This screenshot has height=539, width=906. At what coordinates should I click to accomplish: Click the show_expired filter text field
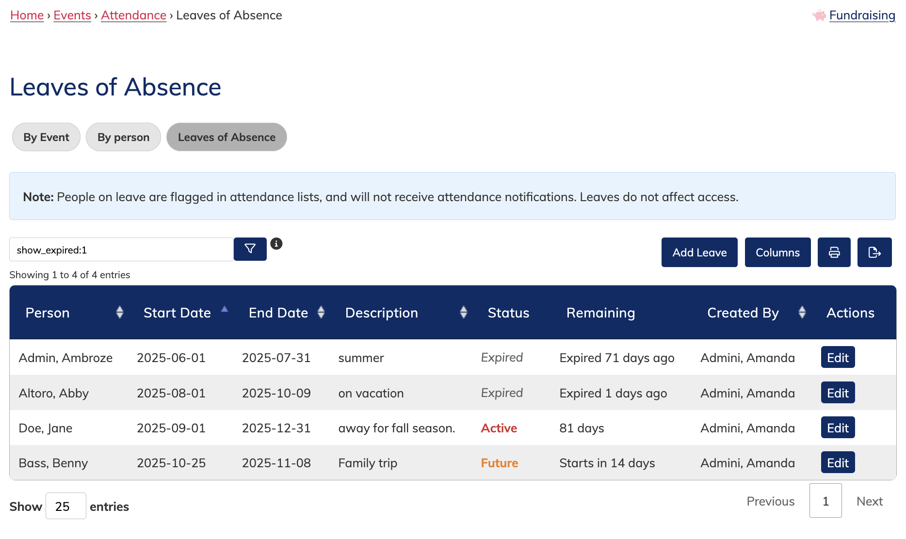[121, 250]
